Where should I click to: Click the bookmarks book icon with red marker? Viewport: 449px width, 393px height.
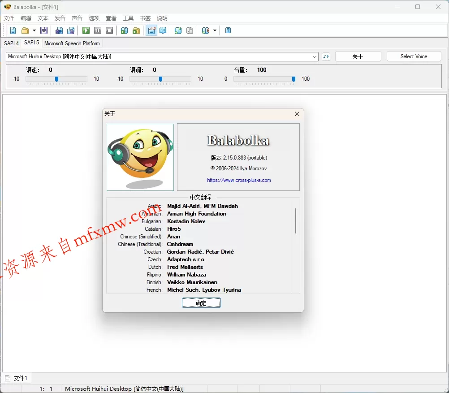(x=205, y=30)
